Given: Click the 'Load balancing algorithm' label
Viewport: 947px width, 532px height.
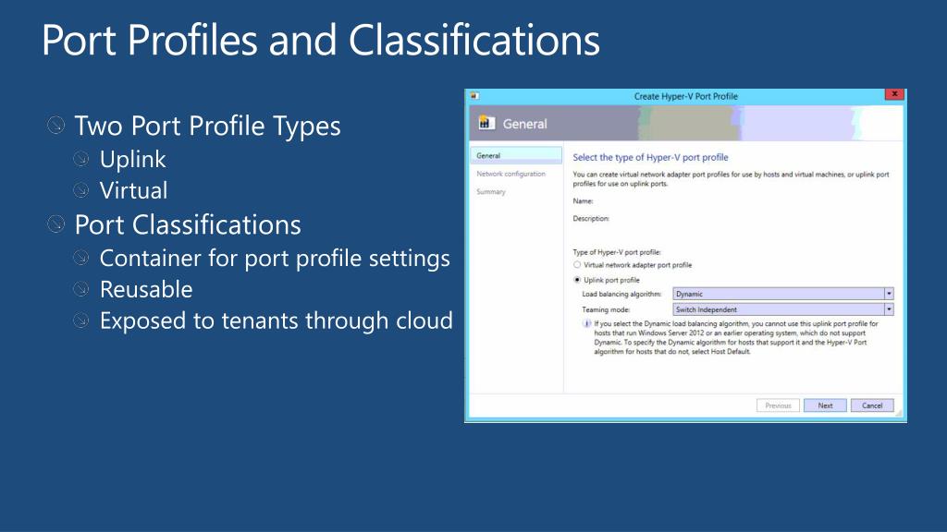Looking at the screenshot, I should (621, 294).
